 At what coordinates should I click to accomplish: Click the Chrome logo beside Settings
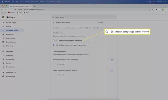coord(3,17)
